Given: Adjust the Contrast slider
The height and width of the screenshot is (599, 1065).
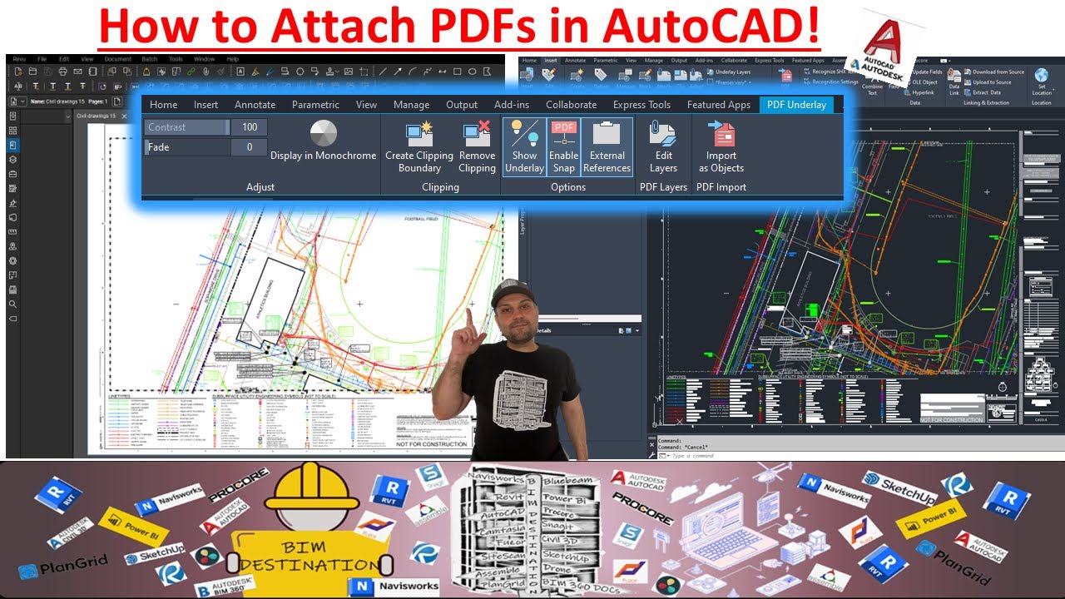Looking at the screenshot, I should click(186, 127).
